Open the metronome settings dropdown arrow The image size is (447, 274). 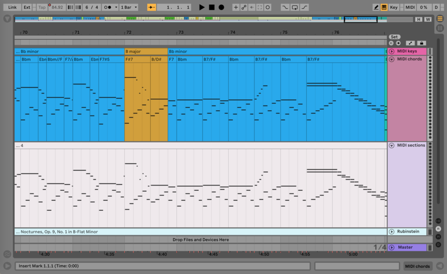116,7
